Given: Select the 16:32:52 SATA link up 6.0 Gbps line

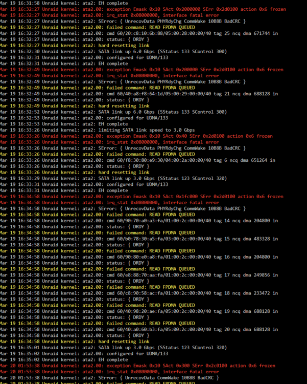Looking at the screenshot, I should tap(113, 112).
